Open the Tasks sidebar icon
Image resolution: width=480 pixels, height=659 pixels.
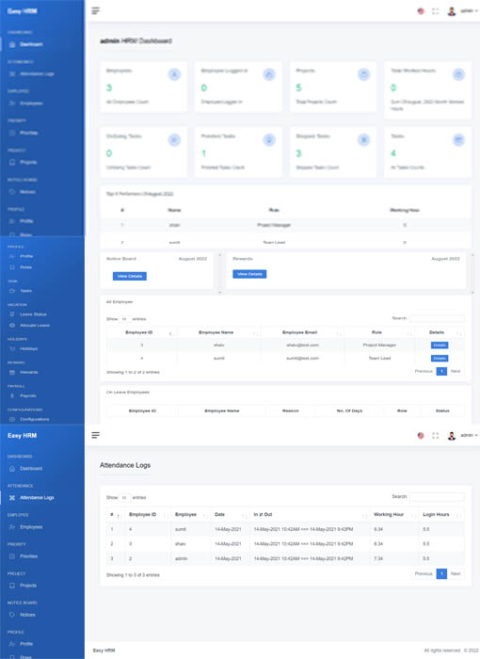click(x=12, y=290)
